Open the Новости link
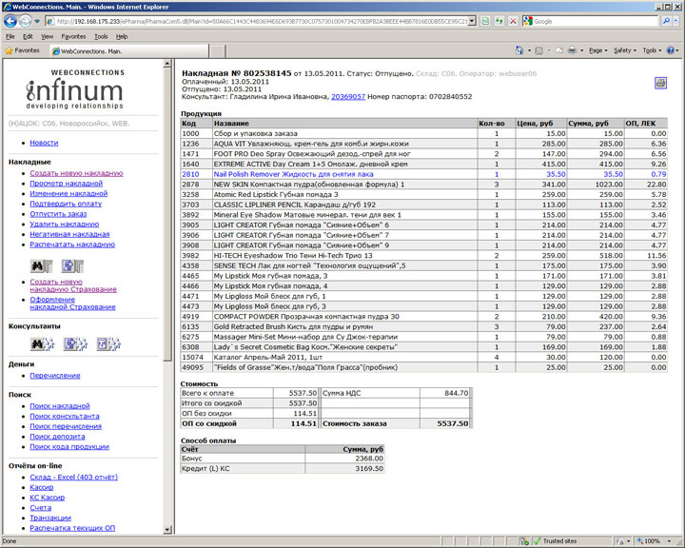685x548 pixels. [x=44, y=143]
